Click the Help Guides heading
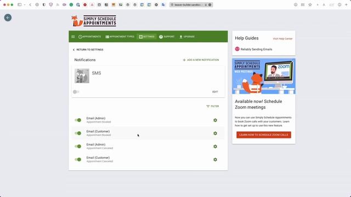351x197 pixels. (247, 38)
